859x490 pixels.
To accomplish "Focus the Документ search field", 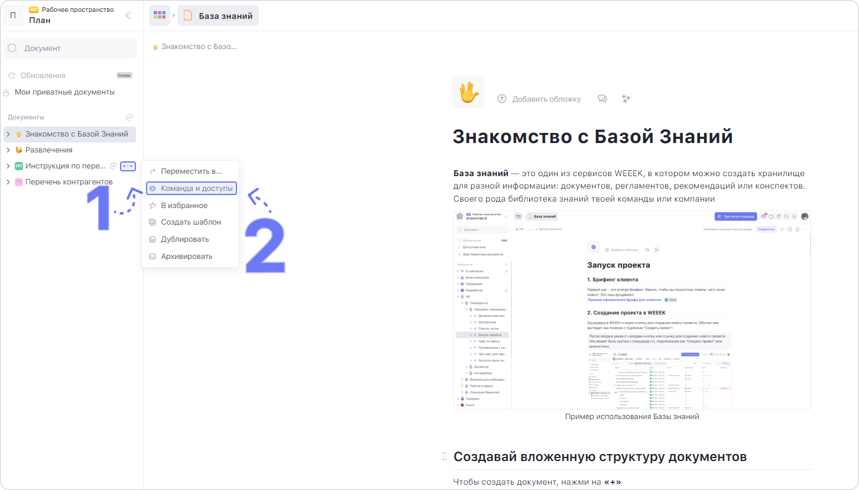I will pos(70,48).
